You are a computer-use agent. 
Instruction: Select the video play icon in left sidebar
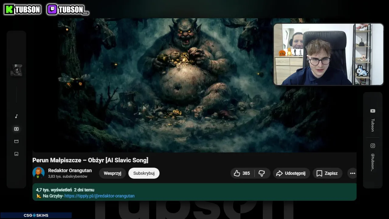[16, 129]
